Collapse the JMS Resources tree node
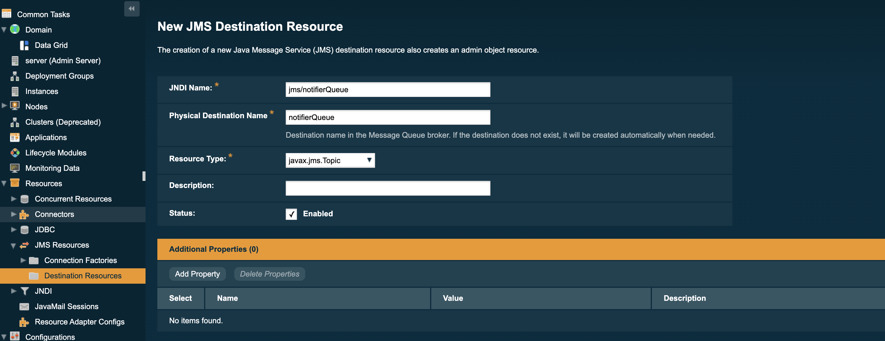Screen dimensions: 885x341 coord(13,245)
